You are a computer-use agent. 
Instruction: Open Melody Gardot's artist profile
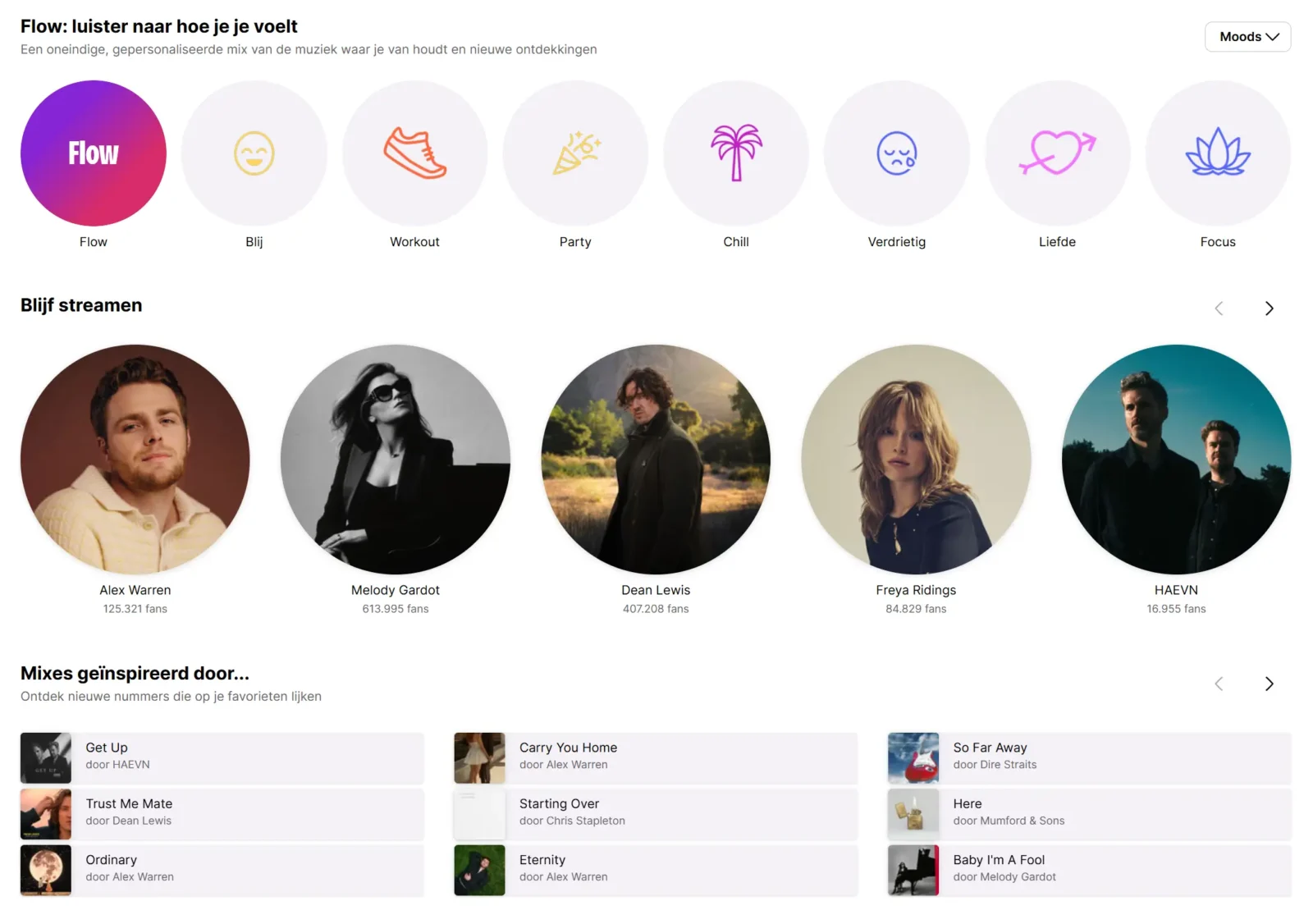point(395,460)
